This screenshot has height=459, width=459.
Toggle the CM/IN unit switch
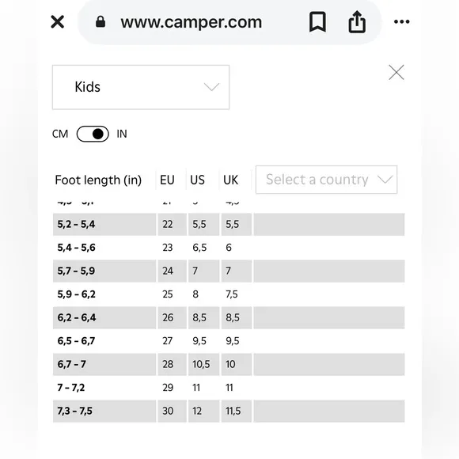tap(93, 134)
